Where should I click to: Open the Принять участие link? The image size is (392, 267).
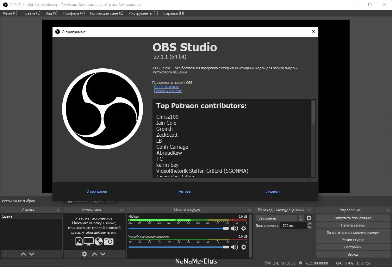tap(168, 91)
